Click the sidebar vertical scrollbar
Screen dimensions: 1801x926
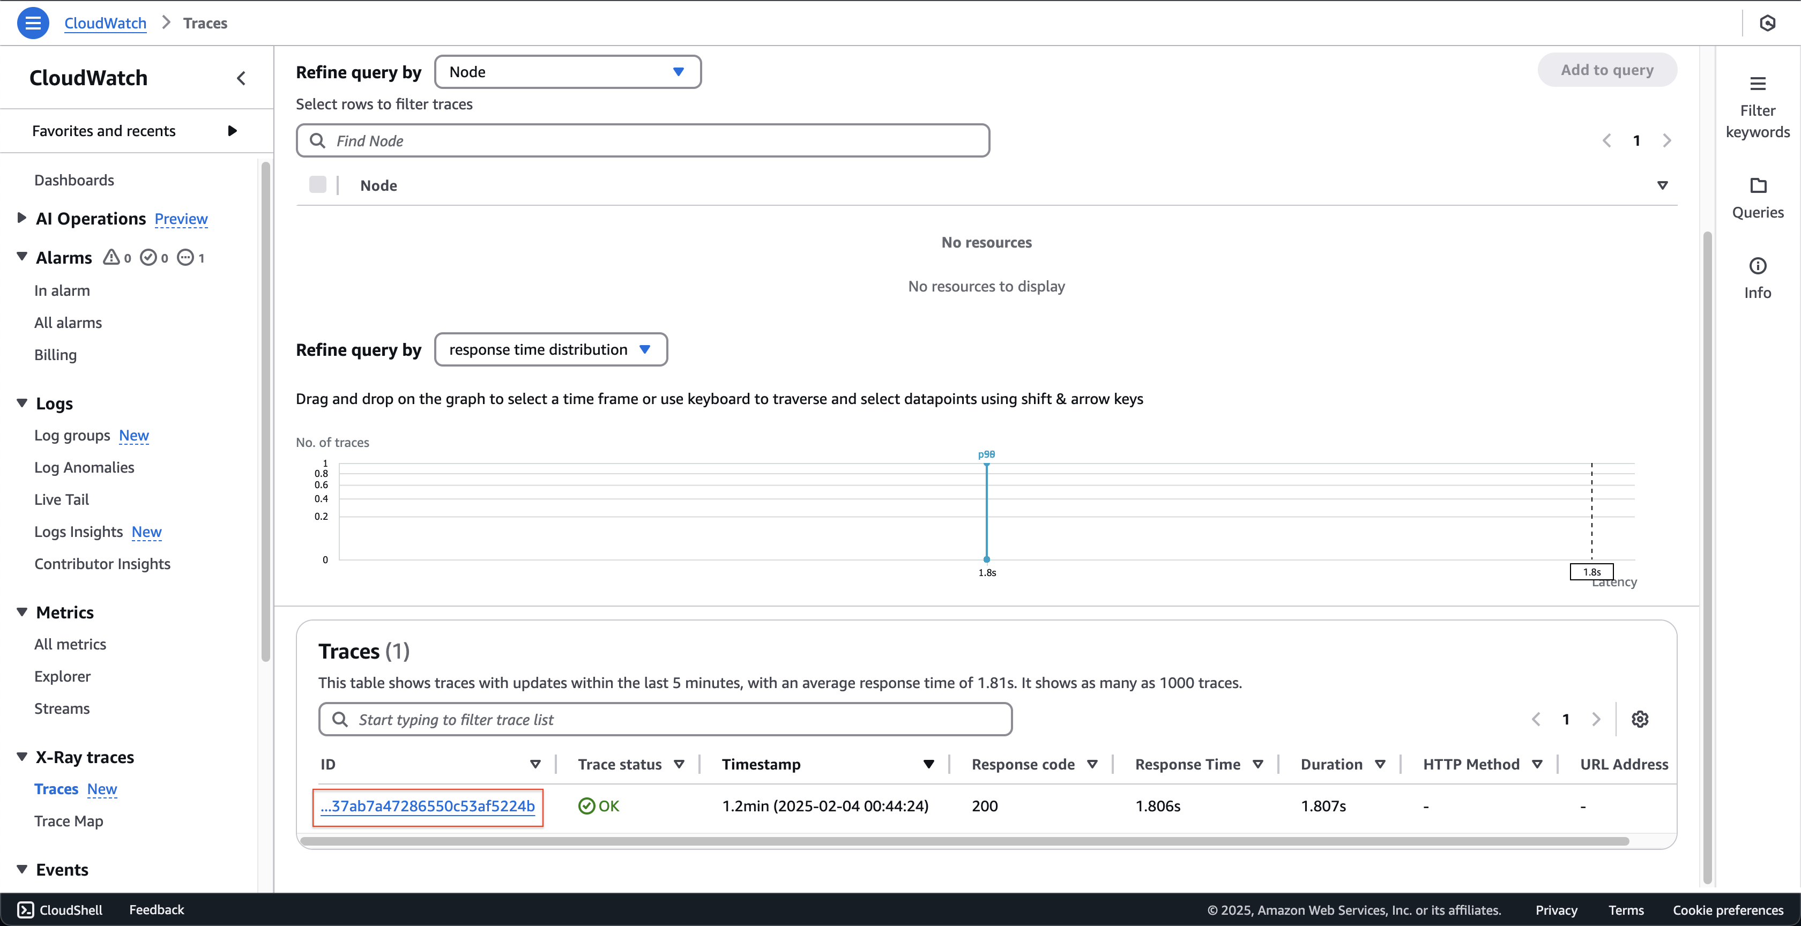(x=266, y=411)
